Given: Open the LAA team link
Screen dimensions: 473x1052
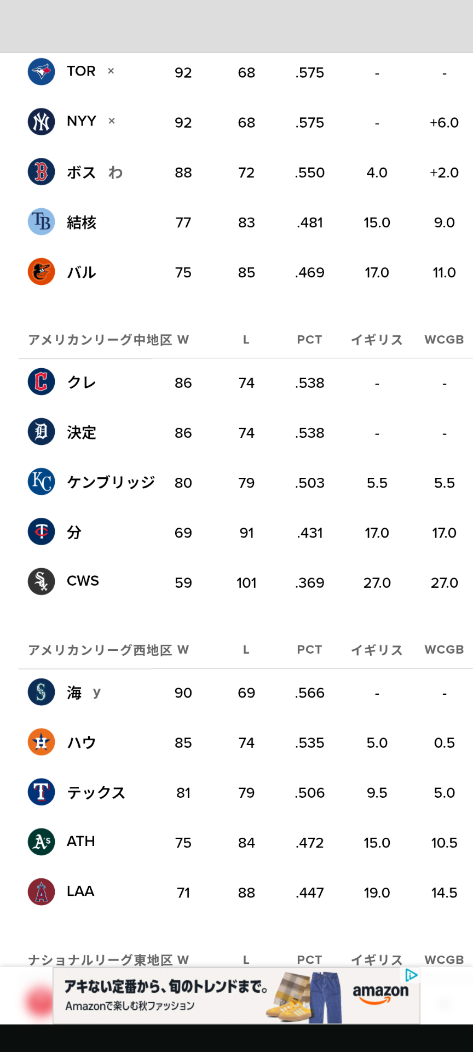Looking at the screenshot, I should click(80, 891).
